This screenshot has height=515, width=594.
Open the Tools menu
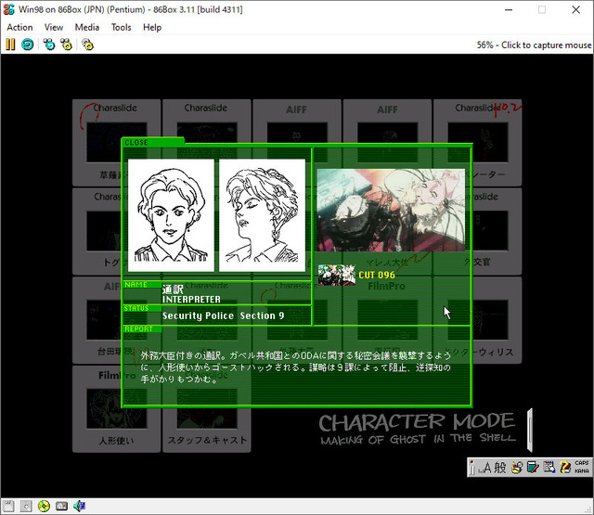(x=121, y=27)
